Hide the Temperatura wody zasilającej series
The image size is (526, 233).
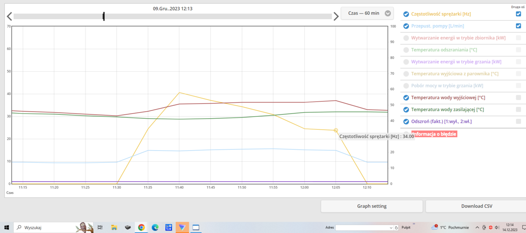coord(406,109)
